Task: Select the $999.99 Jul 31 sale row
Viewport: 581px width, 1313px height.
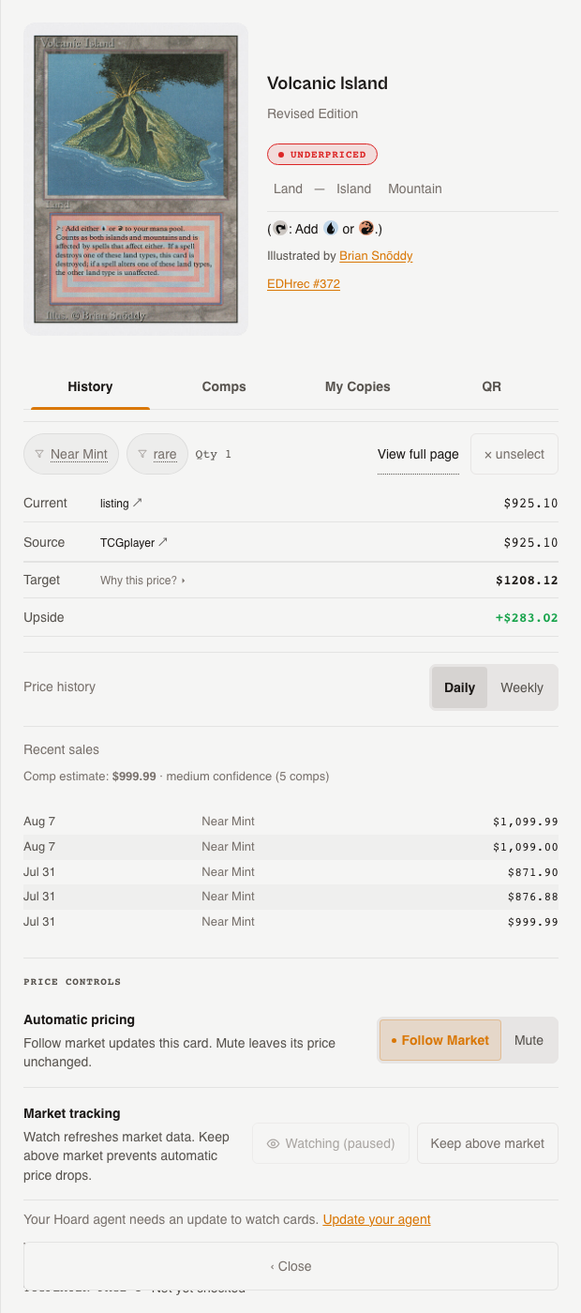Action: pyautogui.click(x=290, y=922)
